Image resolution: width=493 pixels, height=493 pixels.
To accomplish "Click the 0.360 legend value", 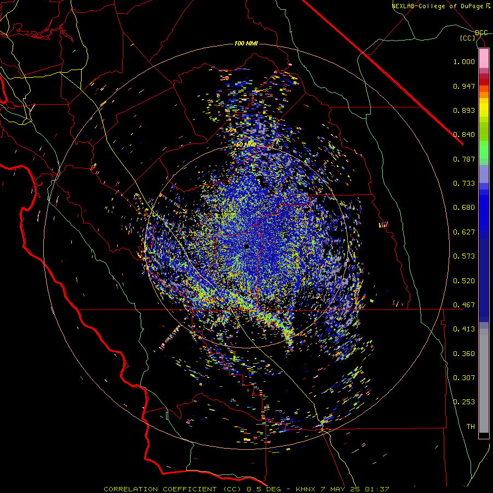I will [464, 354].
